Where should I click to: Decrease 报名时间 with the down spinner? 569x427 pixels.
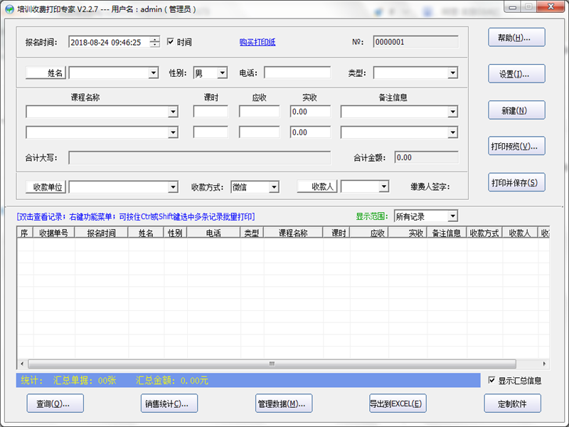[154, 45]
